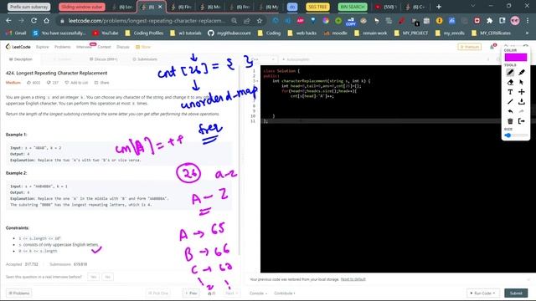Adjust the brush size slider
The height and width of the screenshot is (301, 536).
516,135
